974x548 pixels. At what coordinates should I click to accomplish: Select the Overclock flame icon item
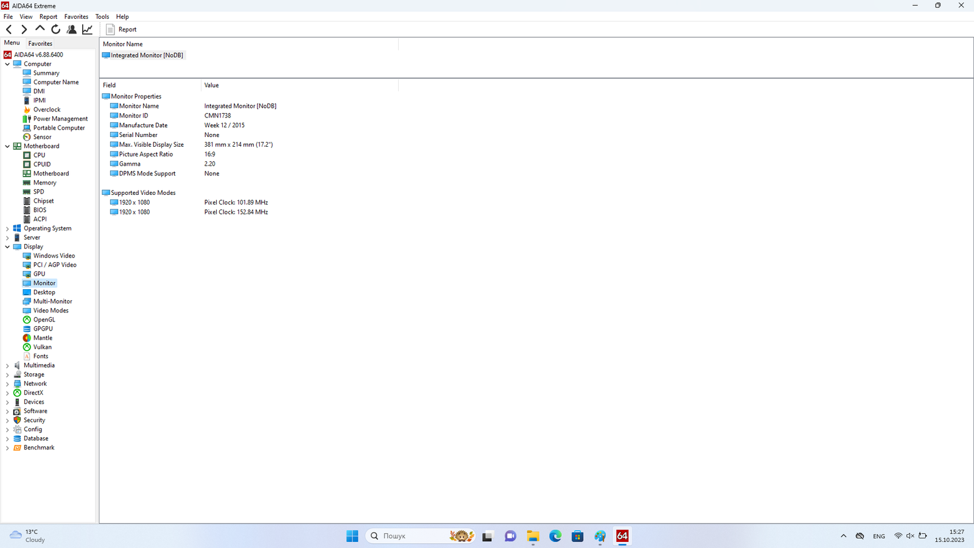tap(41, 110)
